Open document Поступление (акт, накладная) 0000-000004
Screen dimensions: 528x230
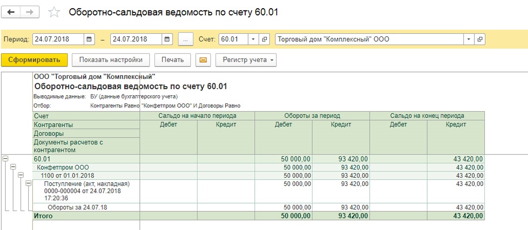click(x=87, y=191)
